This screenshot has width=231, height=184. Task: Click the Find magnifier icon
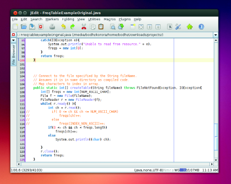click(113, 27)
